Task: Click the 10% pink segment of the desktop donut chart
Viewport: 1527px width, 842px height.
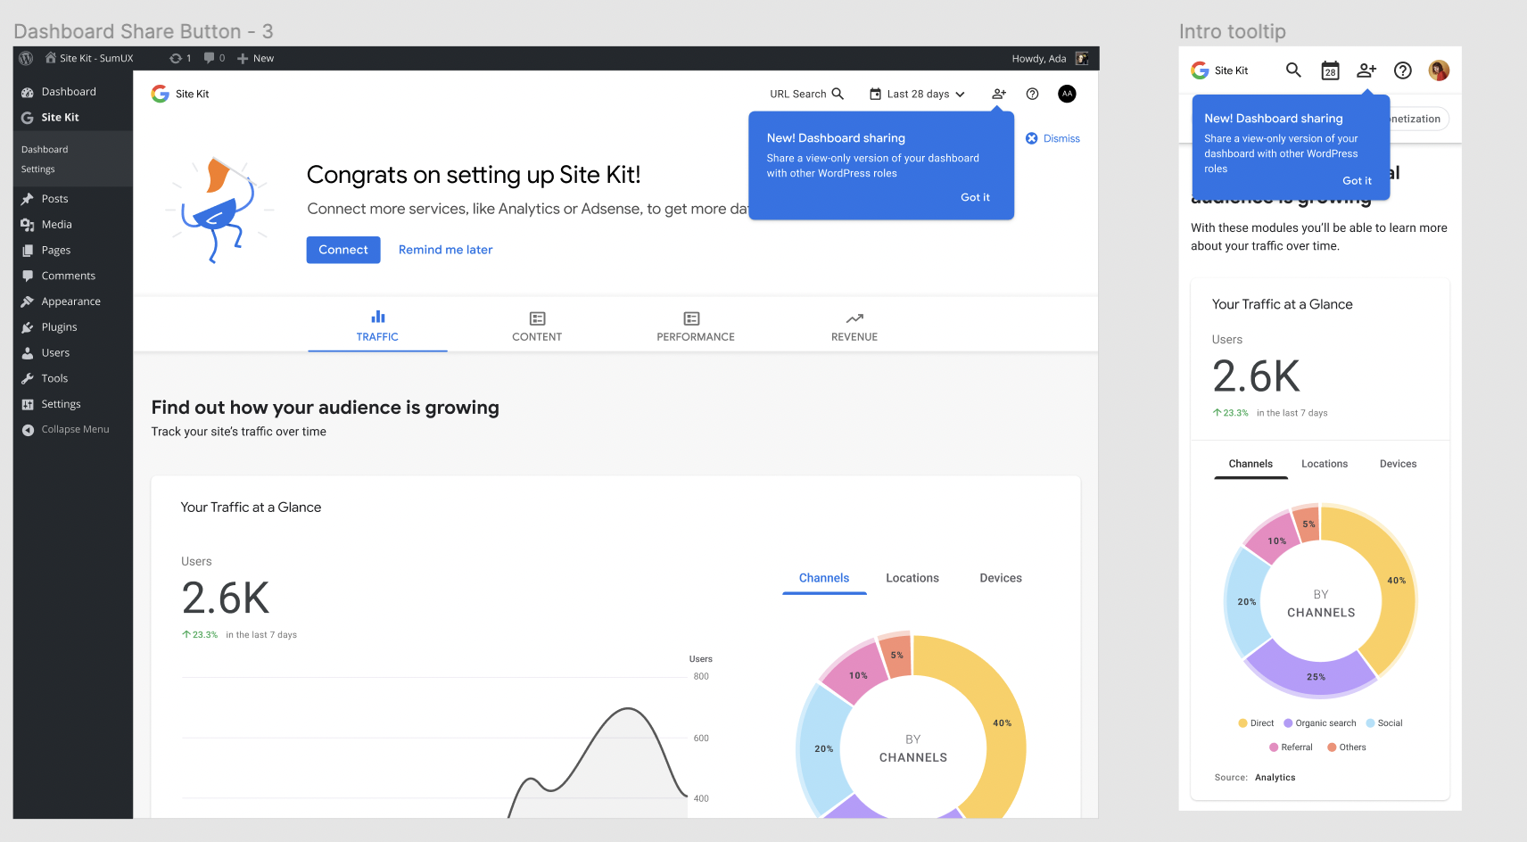Action: pyautogui.click(x=858, y=675)
